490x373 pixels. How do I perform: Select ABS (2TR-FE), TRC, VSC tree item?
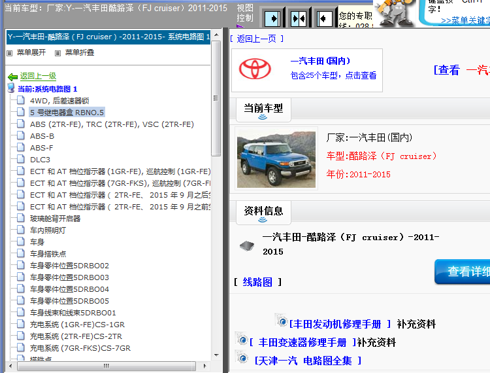[112, 124]
